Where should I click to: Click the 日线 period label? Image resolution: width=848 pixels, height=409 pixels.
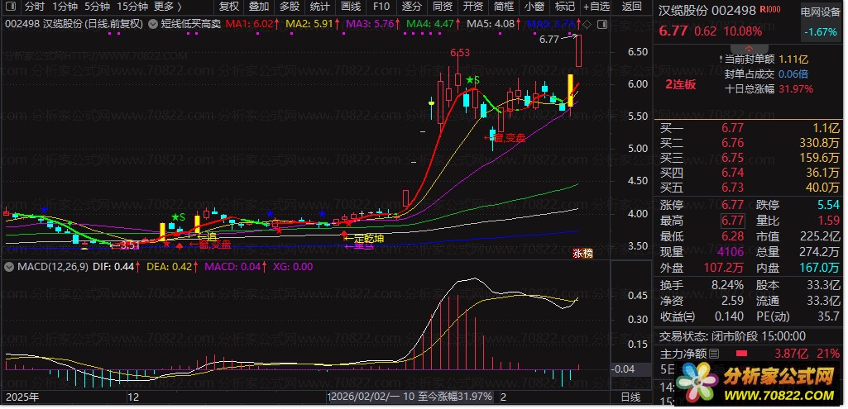click(630, 397)
